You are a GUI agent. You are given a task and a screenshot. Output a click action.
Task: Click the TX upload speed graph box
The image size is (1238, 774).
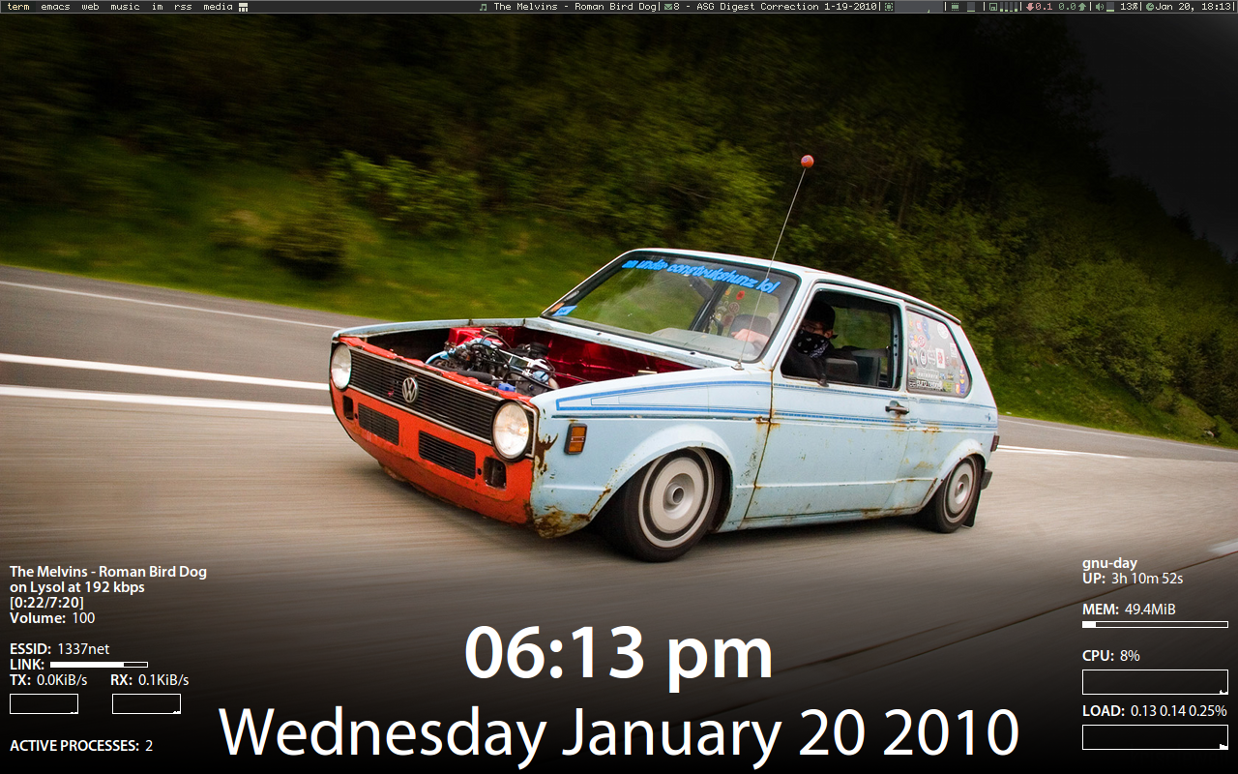(44, 704)
